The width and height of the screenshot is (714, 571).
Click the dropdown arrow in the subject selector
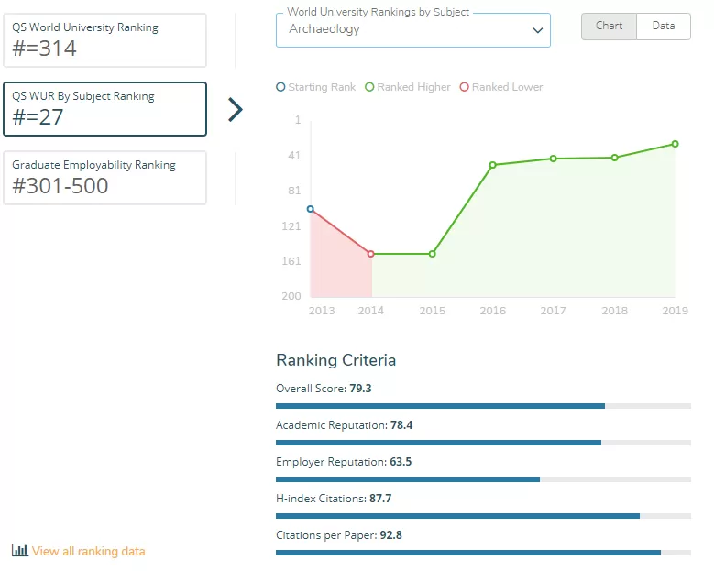538,30
